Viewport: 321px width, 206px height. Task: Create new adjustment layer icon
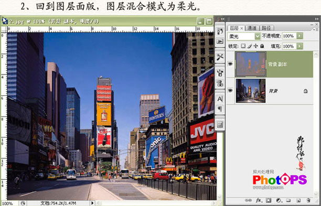pyautogui.click(x=279, y=200)
